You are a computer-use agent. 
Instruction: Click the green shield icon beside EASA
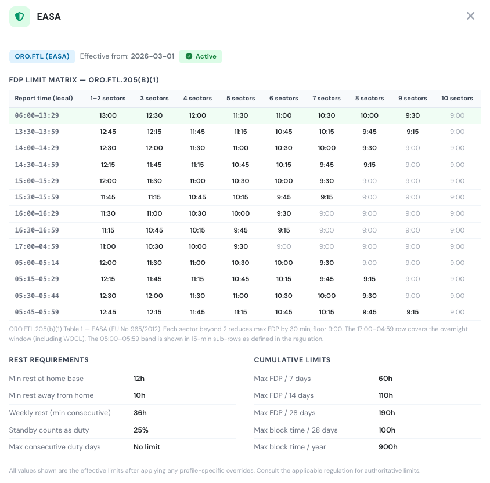[x=20, y=17]
